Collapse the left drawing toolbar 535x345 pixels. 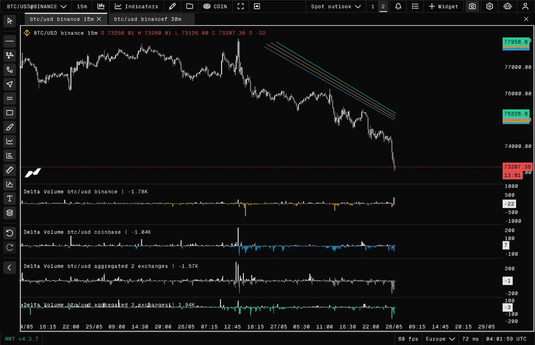(9, 267)
